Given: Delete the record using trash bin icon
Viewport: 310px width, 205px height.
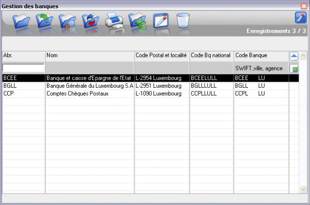Looking at the screenshot, I should [x=183, y=20].
